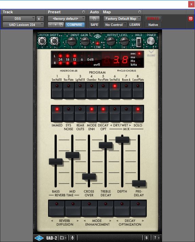Select program 3 Lg Hall B
This screenshot has height=242, width=195.
point(80,90)
